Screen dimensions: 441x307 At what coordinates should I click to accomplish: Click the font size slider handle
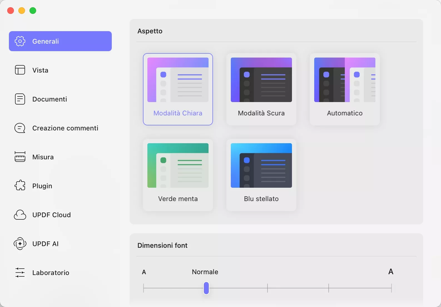206,288
